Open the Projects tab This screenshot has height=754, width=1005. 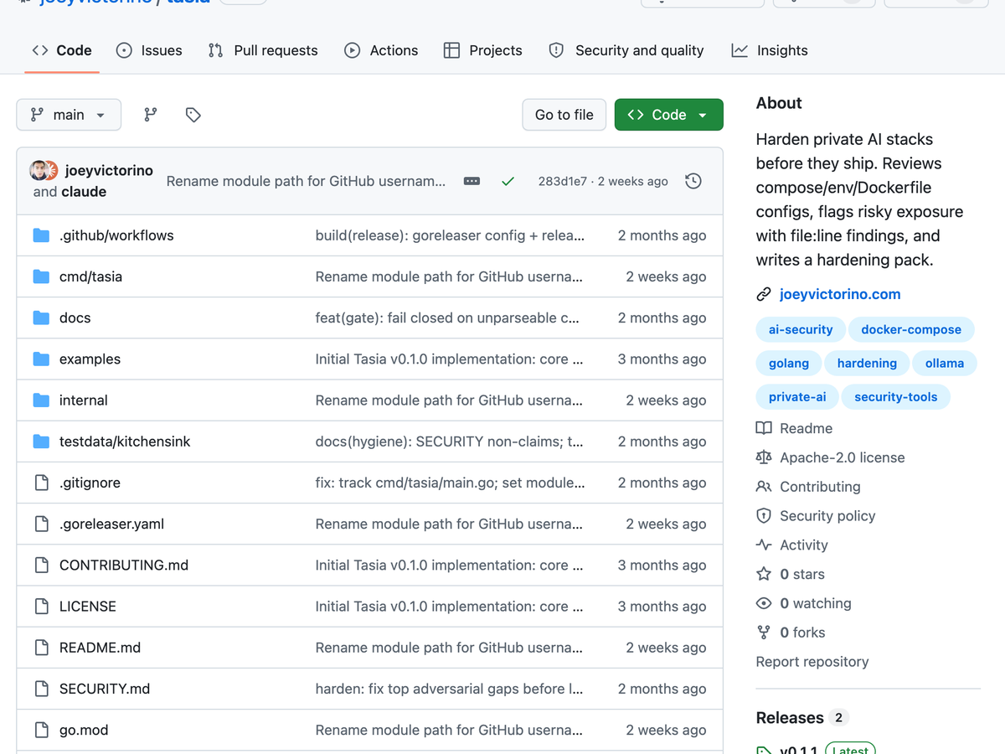coord(482,50)
